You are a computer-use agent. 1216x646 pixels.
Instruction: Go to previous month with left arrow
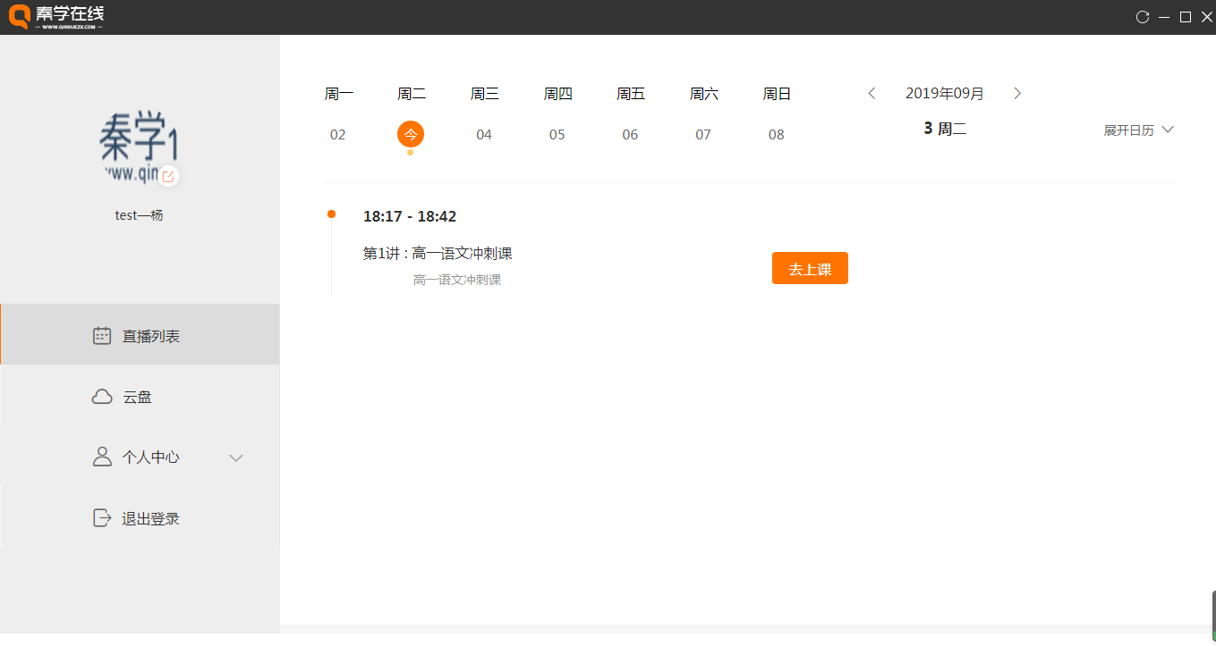click(x=872, y=93)
